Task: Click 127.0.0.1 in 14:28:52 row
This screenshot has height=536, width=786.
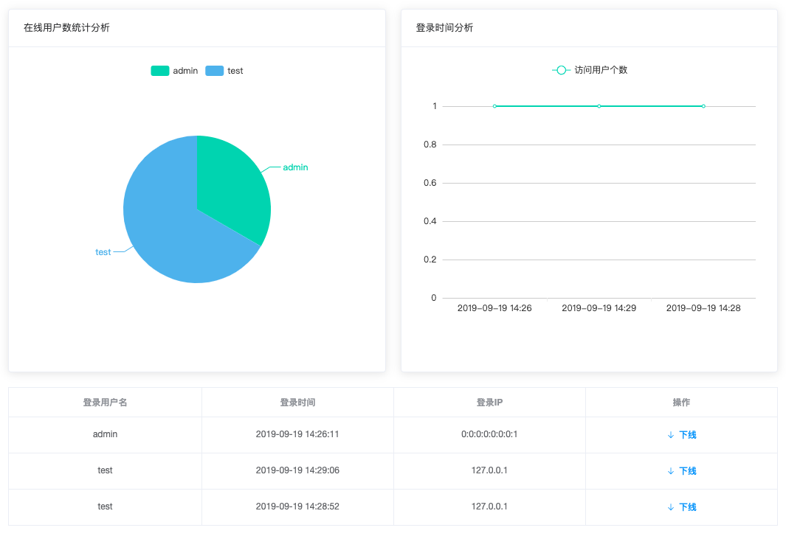Action: [x=489, y=507]
